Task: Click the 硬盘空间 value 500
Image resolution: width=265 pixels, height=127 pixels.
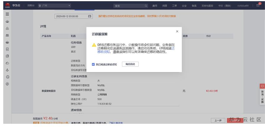Action: 99,99
